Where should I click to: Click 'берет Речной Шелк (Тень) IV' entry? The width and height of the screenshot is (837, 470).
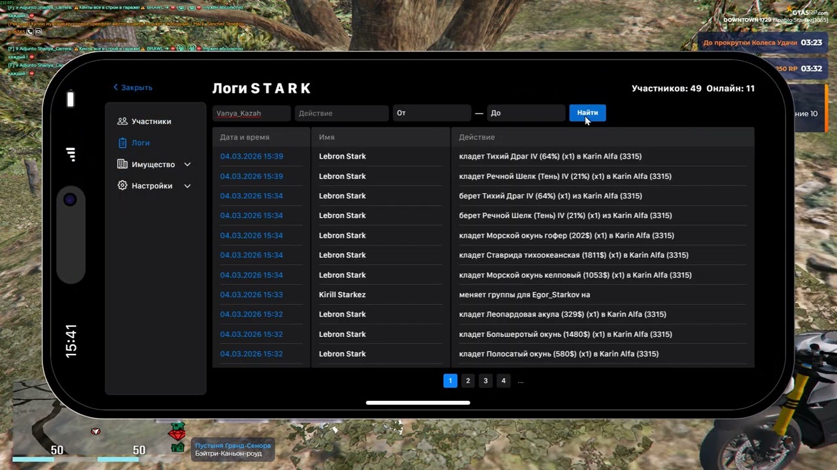[565, 215]
